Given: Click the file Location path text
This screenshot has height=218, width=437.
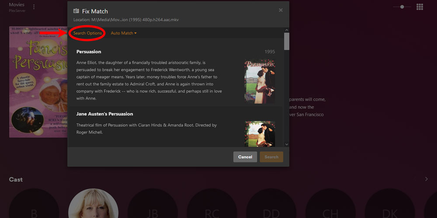Looking at the screenshot, I should pyautogui.click(x=126, y=20).
